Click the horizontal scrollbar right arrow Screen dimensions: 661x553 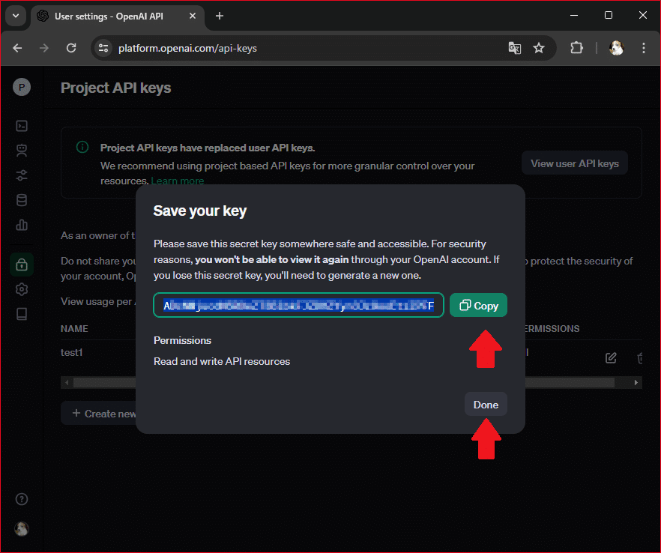[636, 383]
